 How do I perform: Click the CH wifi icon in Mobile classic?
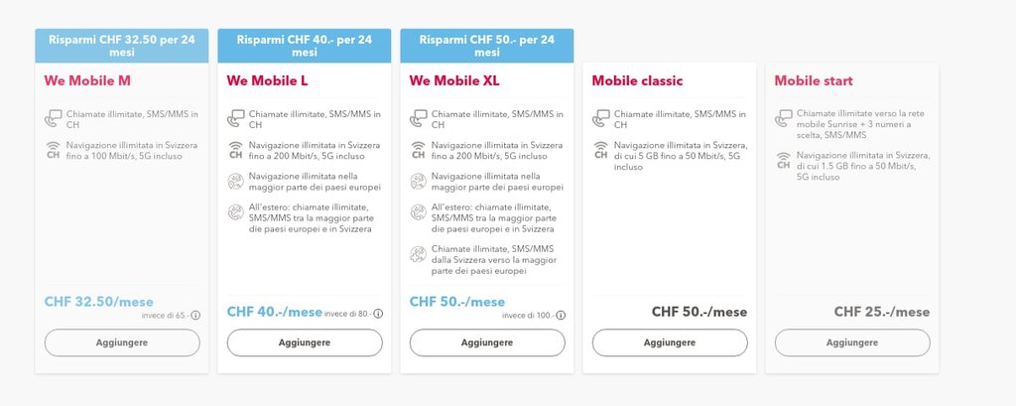(x=600, y=151)
